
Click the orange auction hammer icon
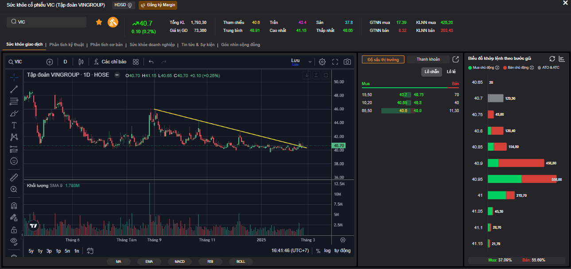113,22
